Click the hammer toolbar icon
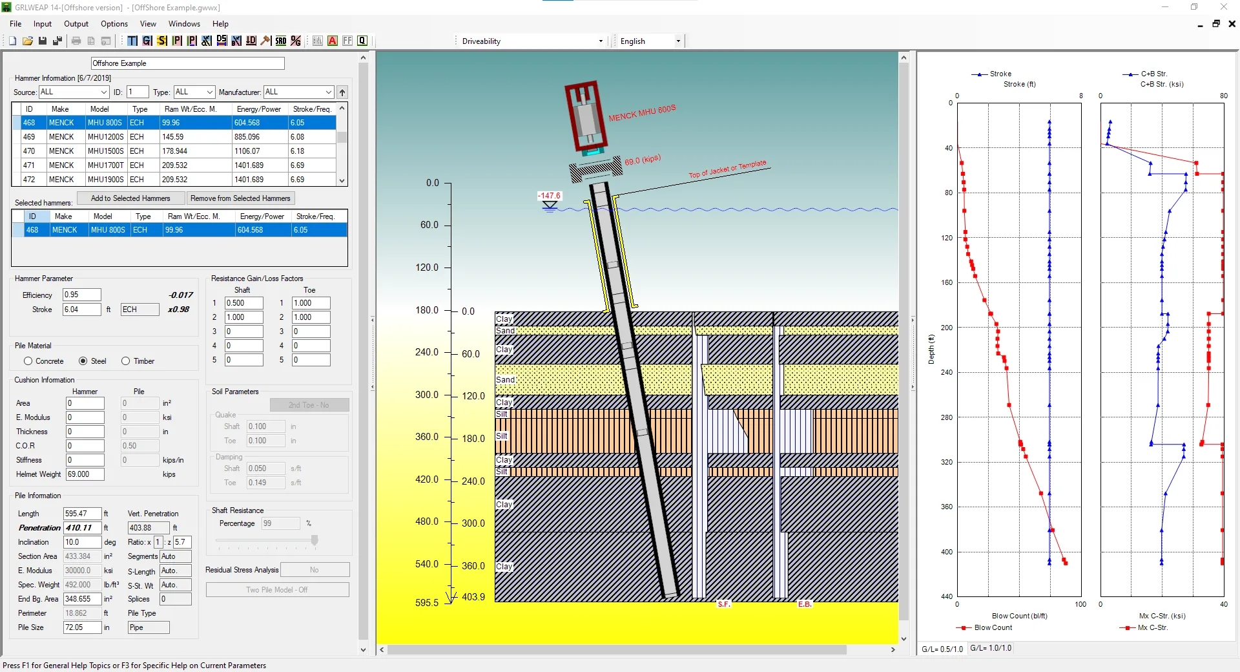Screen dimensions: 1240x672 pos(266,41)
